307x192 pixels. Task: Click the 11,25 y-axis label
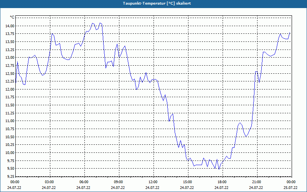point(10,113)
